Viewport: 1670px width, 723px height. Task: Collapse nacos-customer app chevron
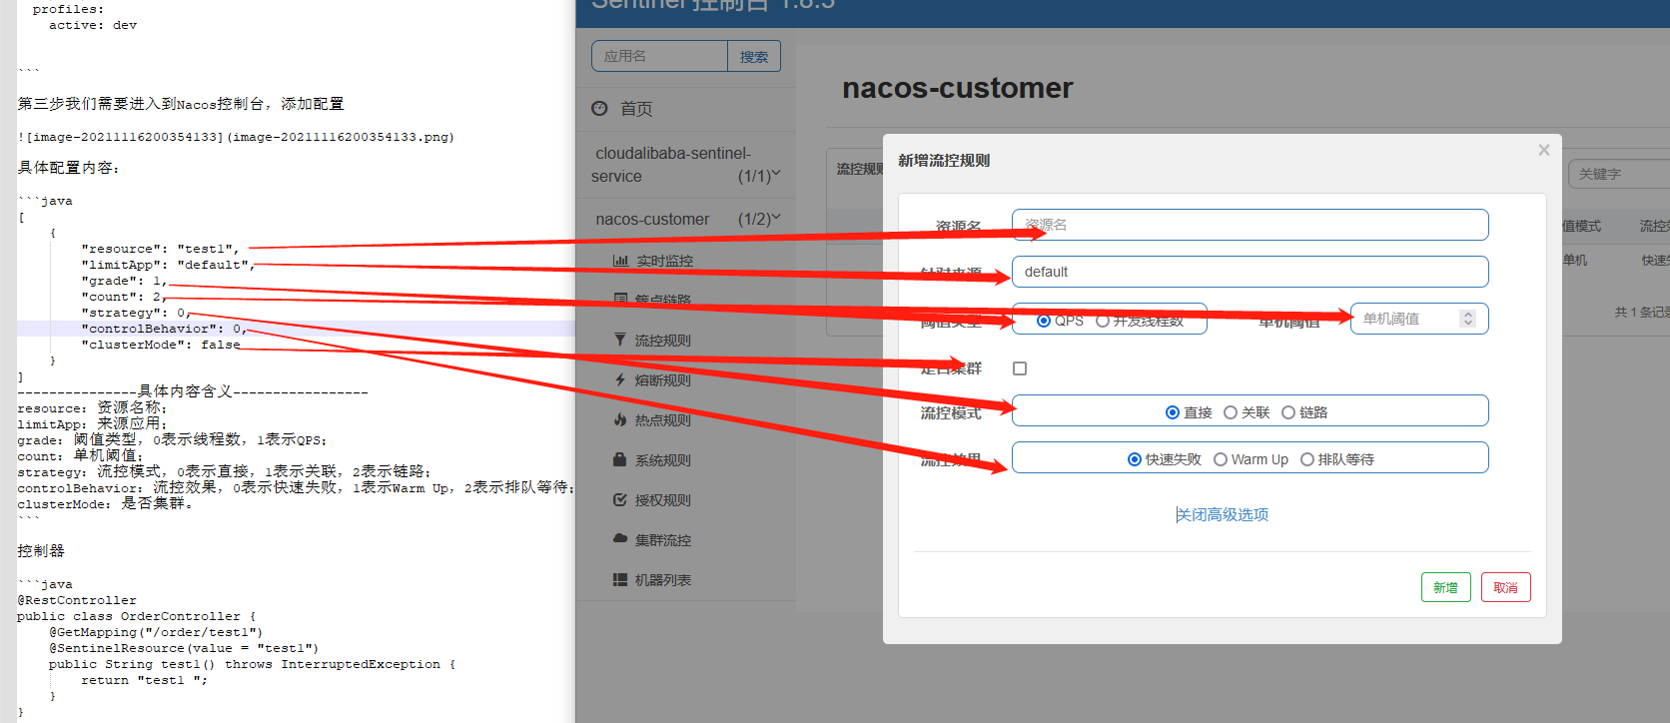click(x=776, y=218)
